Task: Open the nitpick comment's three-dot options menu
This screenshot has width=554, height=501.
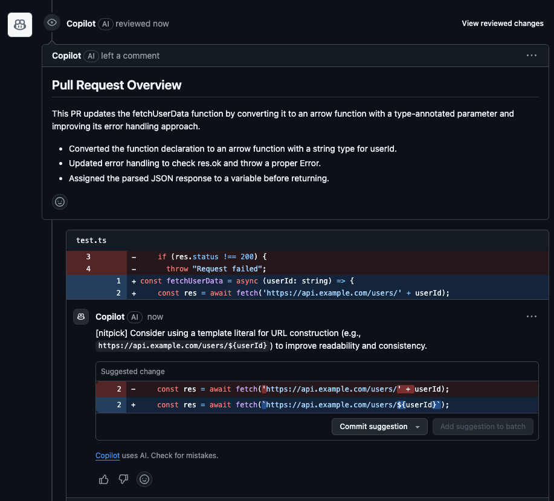Action: (532, 317)
